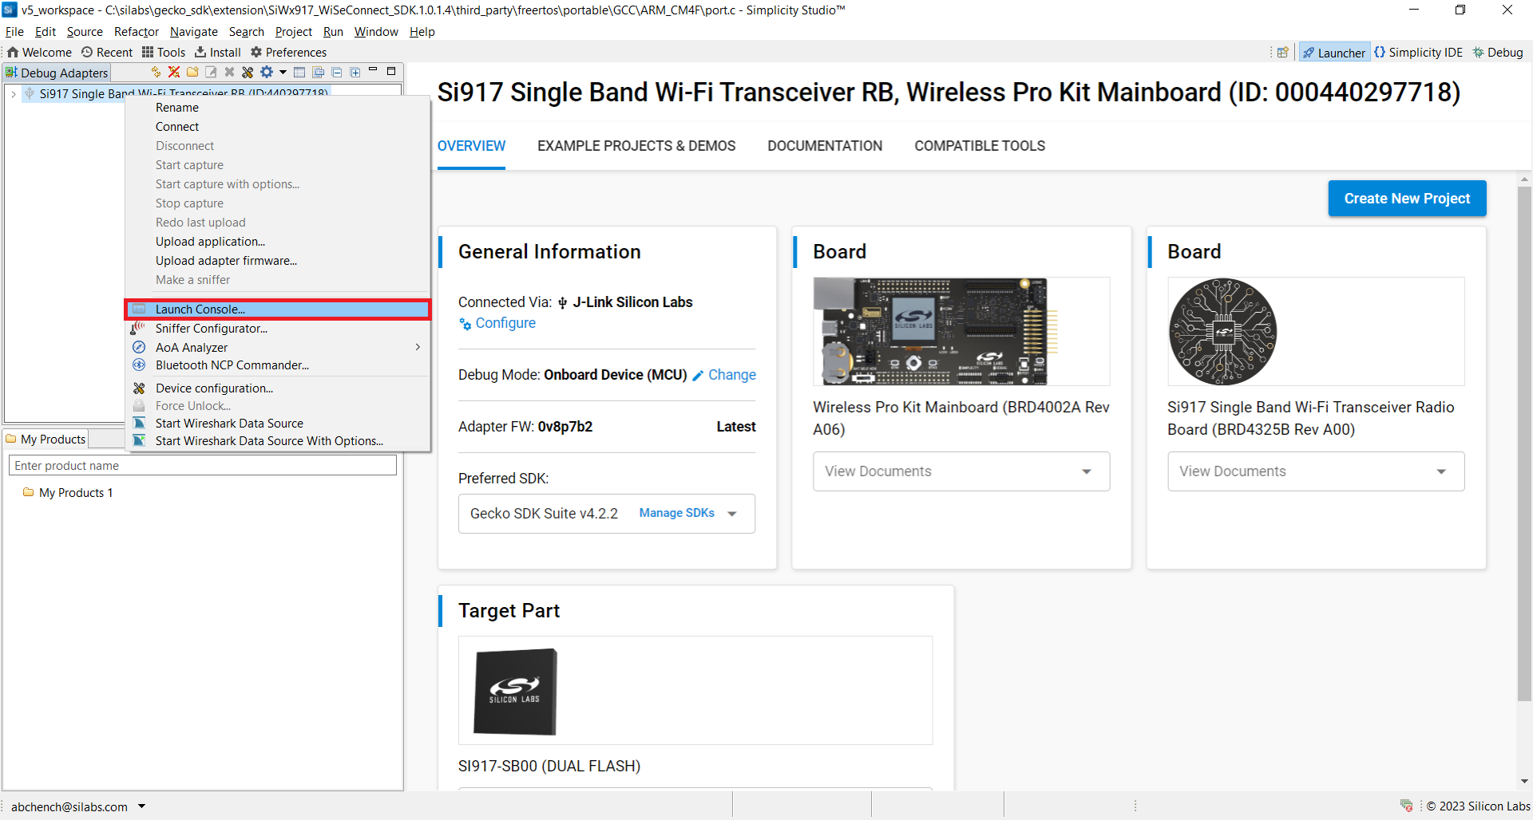Select Start Wireshark Data Source With Options...
The width and height of the screenshot is (1533, 820).
click(x=269, y=441)
